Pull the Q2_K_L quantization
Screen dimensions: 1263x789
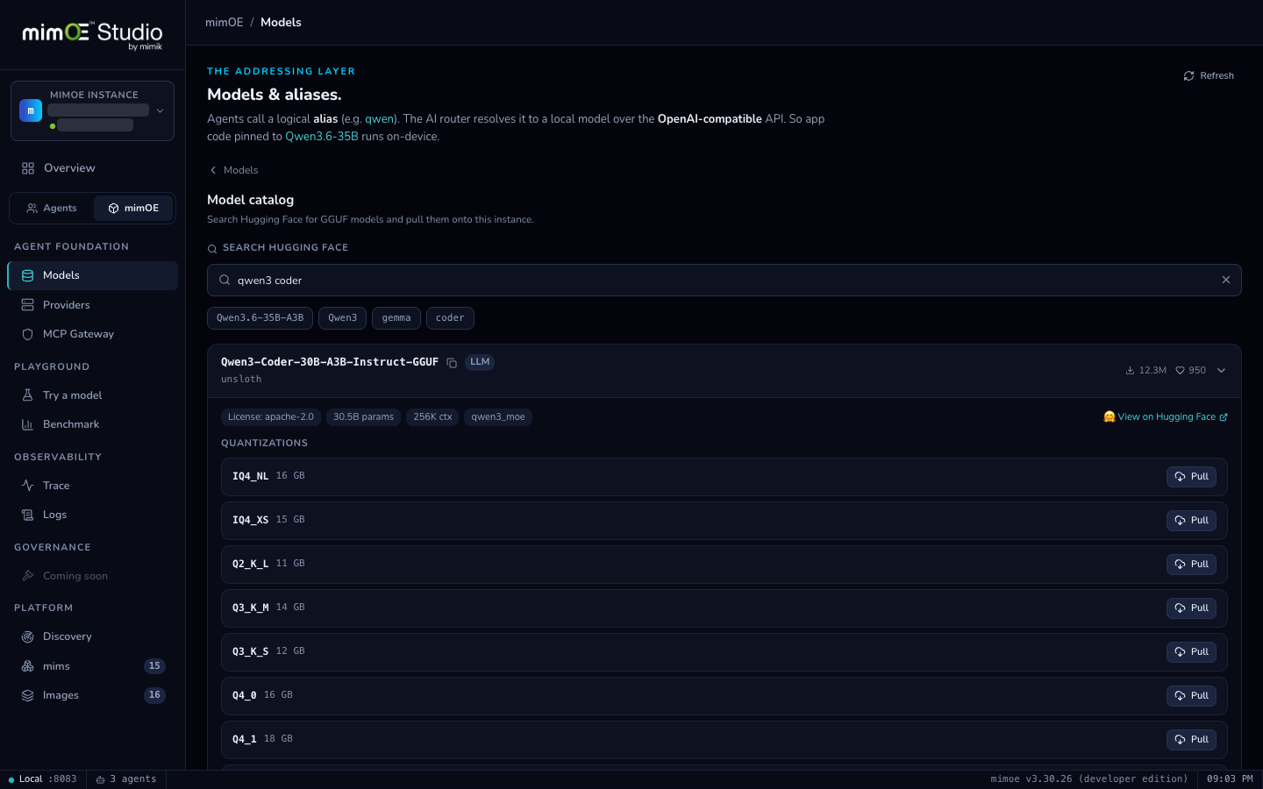1191,565
